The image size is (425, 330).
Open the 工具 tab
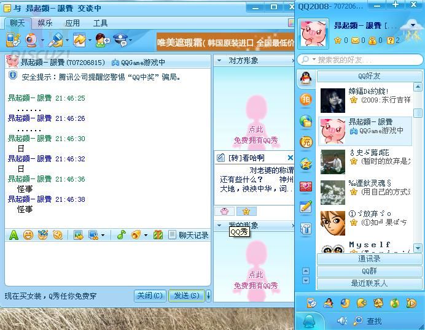[100, 23]
